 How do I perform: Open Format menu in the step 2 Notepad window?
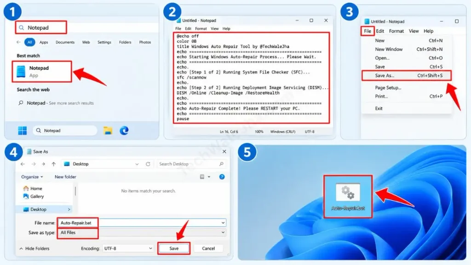(201, 29)
